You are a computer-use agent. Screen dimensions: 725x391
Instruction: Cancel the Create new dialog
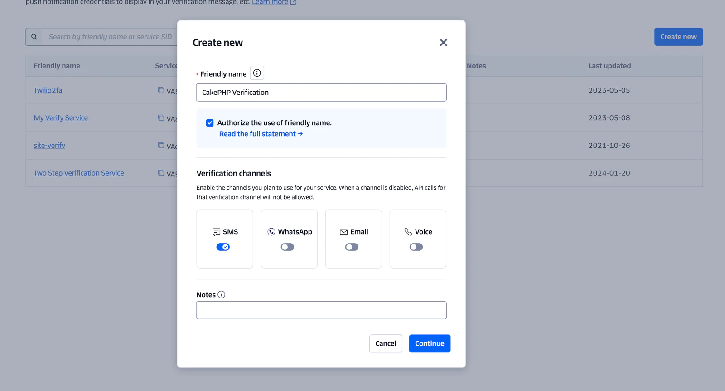[x=386, y=344]
